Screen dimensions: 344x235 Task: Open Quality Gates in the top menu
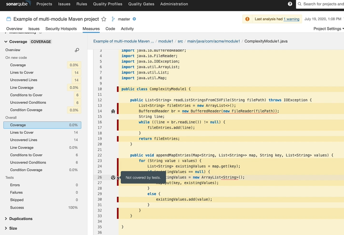141,4
